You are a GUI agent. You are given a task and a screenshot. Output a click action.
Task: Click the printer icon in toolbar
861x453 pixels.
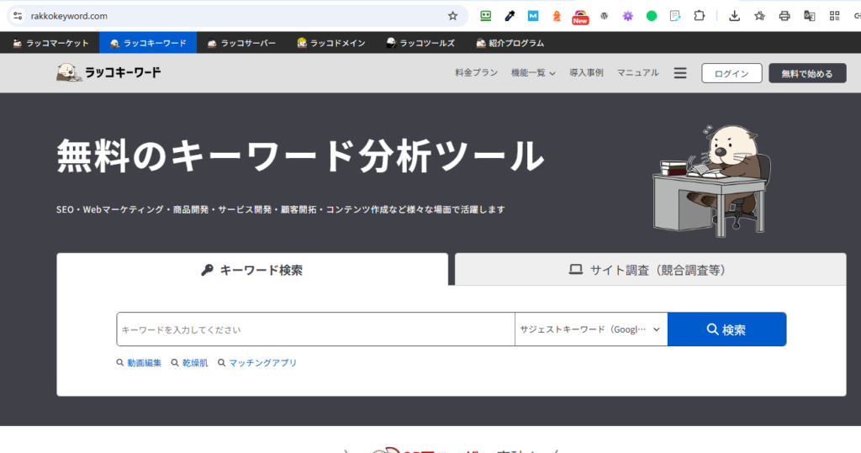(784, 16)
